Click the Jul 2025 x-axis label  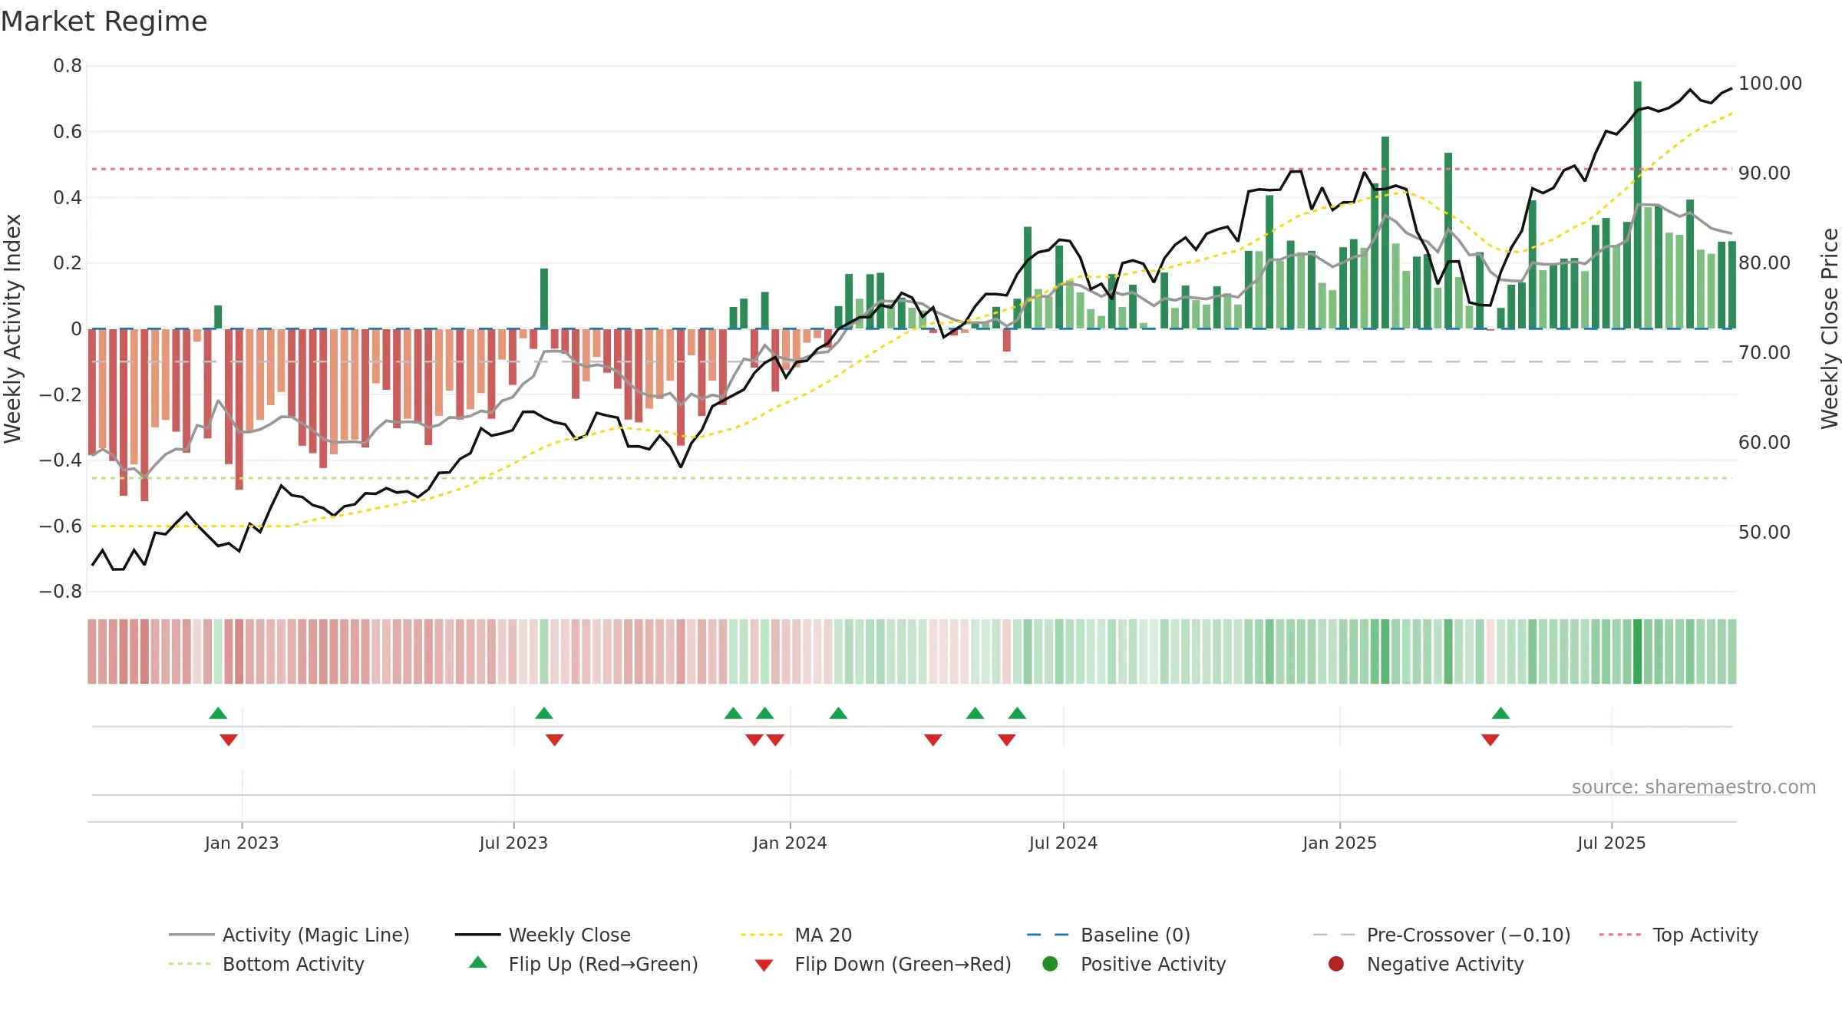pos(1612,843)
